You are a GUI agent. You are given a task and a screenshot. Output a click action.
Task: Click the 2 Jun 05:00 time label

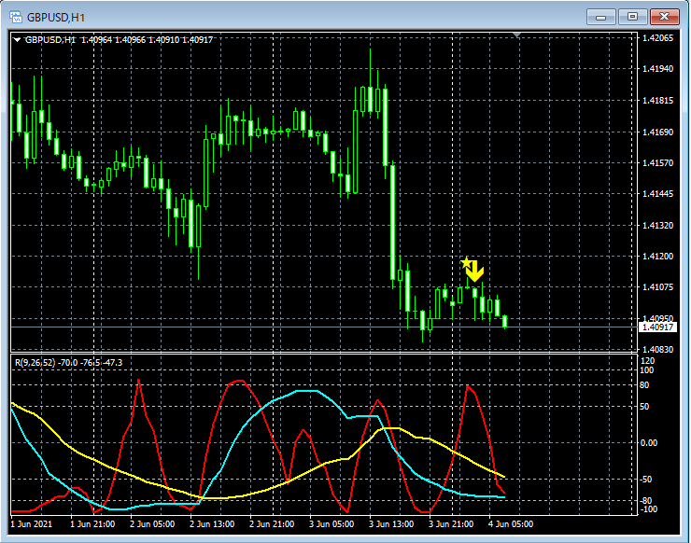pos(152,524)
